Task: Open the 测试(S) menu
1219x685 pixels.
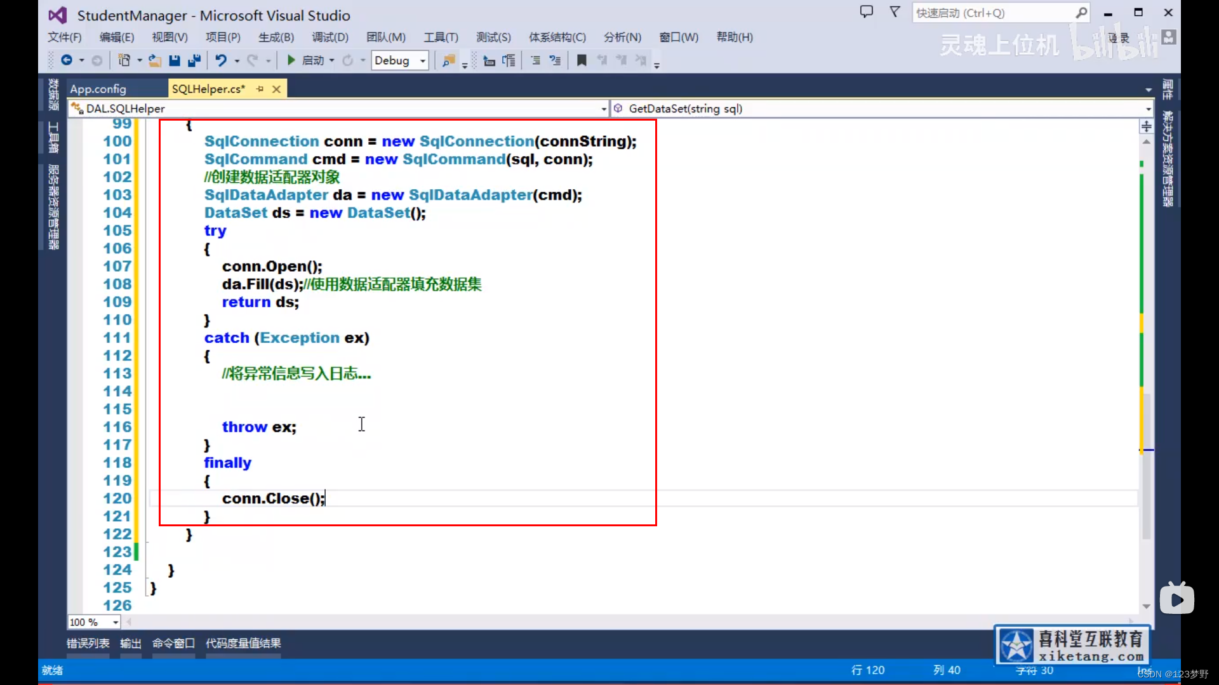Action: coord(493,37)
